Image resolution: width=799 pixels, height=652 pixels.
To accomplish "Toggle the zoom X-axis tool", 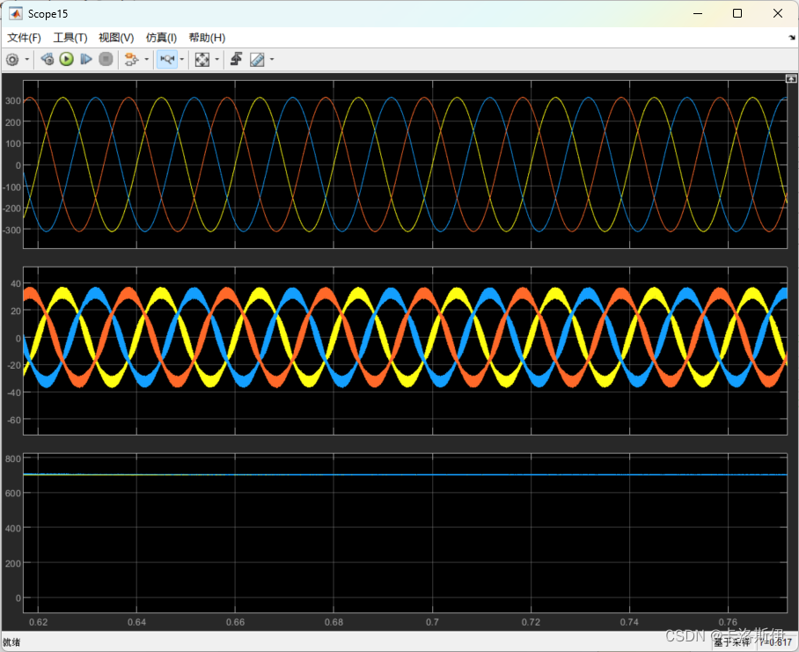I will click(x=166, y=60).
